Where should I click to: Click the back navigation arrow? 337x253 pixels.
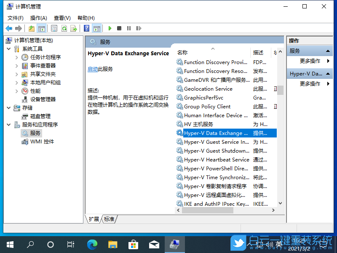pyautogui.click(x=8, y=28)
